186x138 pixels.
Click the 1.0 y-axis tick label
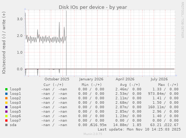click(20, 52)
